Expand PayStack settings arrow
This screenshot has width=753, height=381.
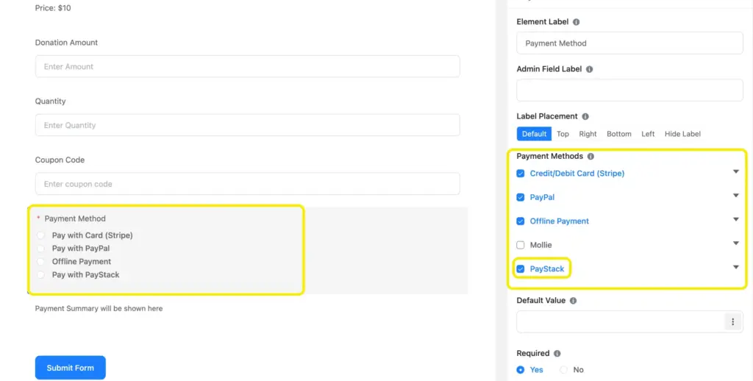(x=735, y=267)
